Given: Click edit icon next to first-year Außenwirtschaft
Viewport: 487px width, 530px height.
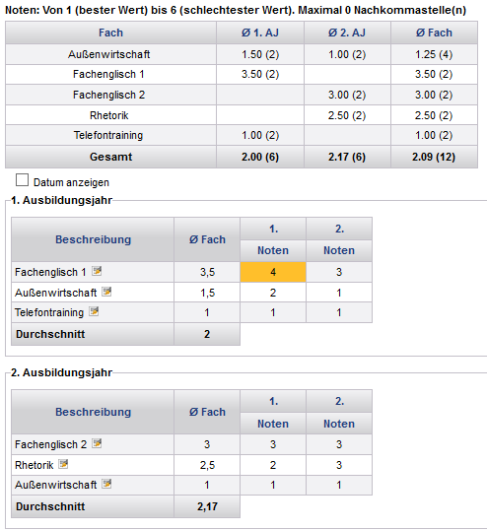Looking at the screenshot, I should (106, 292).
